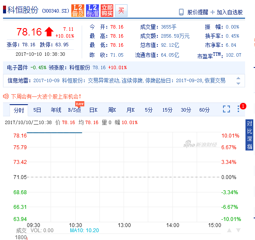
Task: Click the 信息地雷 scroll down arrow
Action: [238, 83]
